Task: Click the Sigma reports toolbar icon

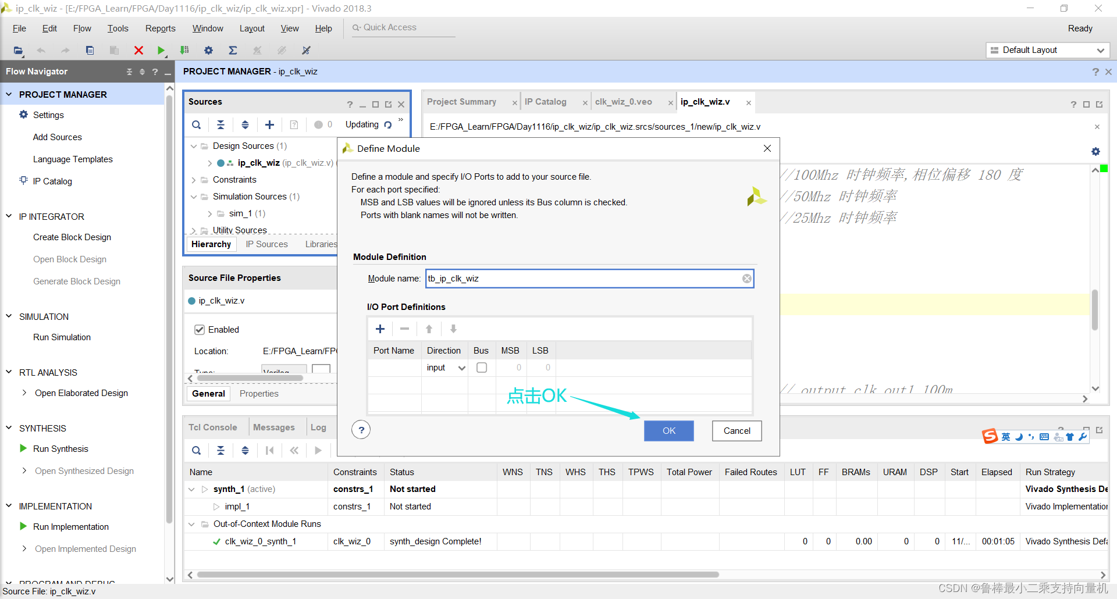Action: tap(233, 51)
